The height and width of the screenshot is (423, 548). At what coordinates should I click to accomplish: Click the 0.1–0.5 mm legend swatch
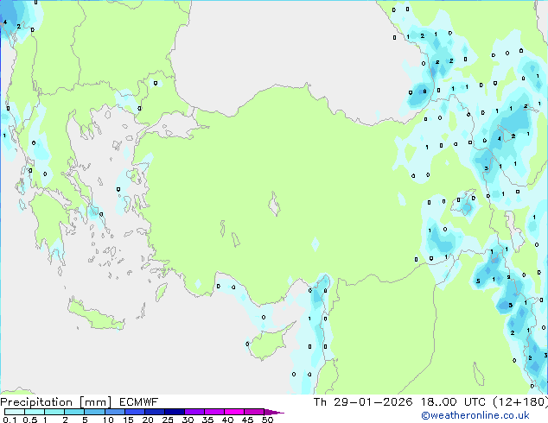tap(15, 412)
